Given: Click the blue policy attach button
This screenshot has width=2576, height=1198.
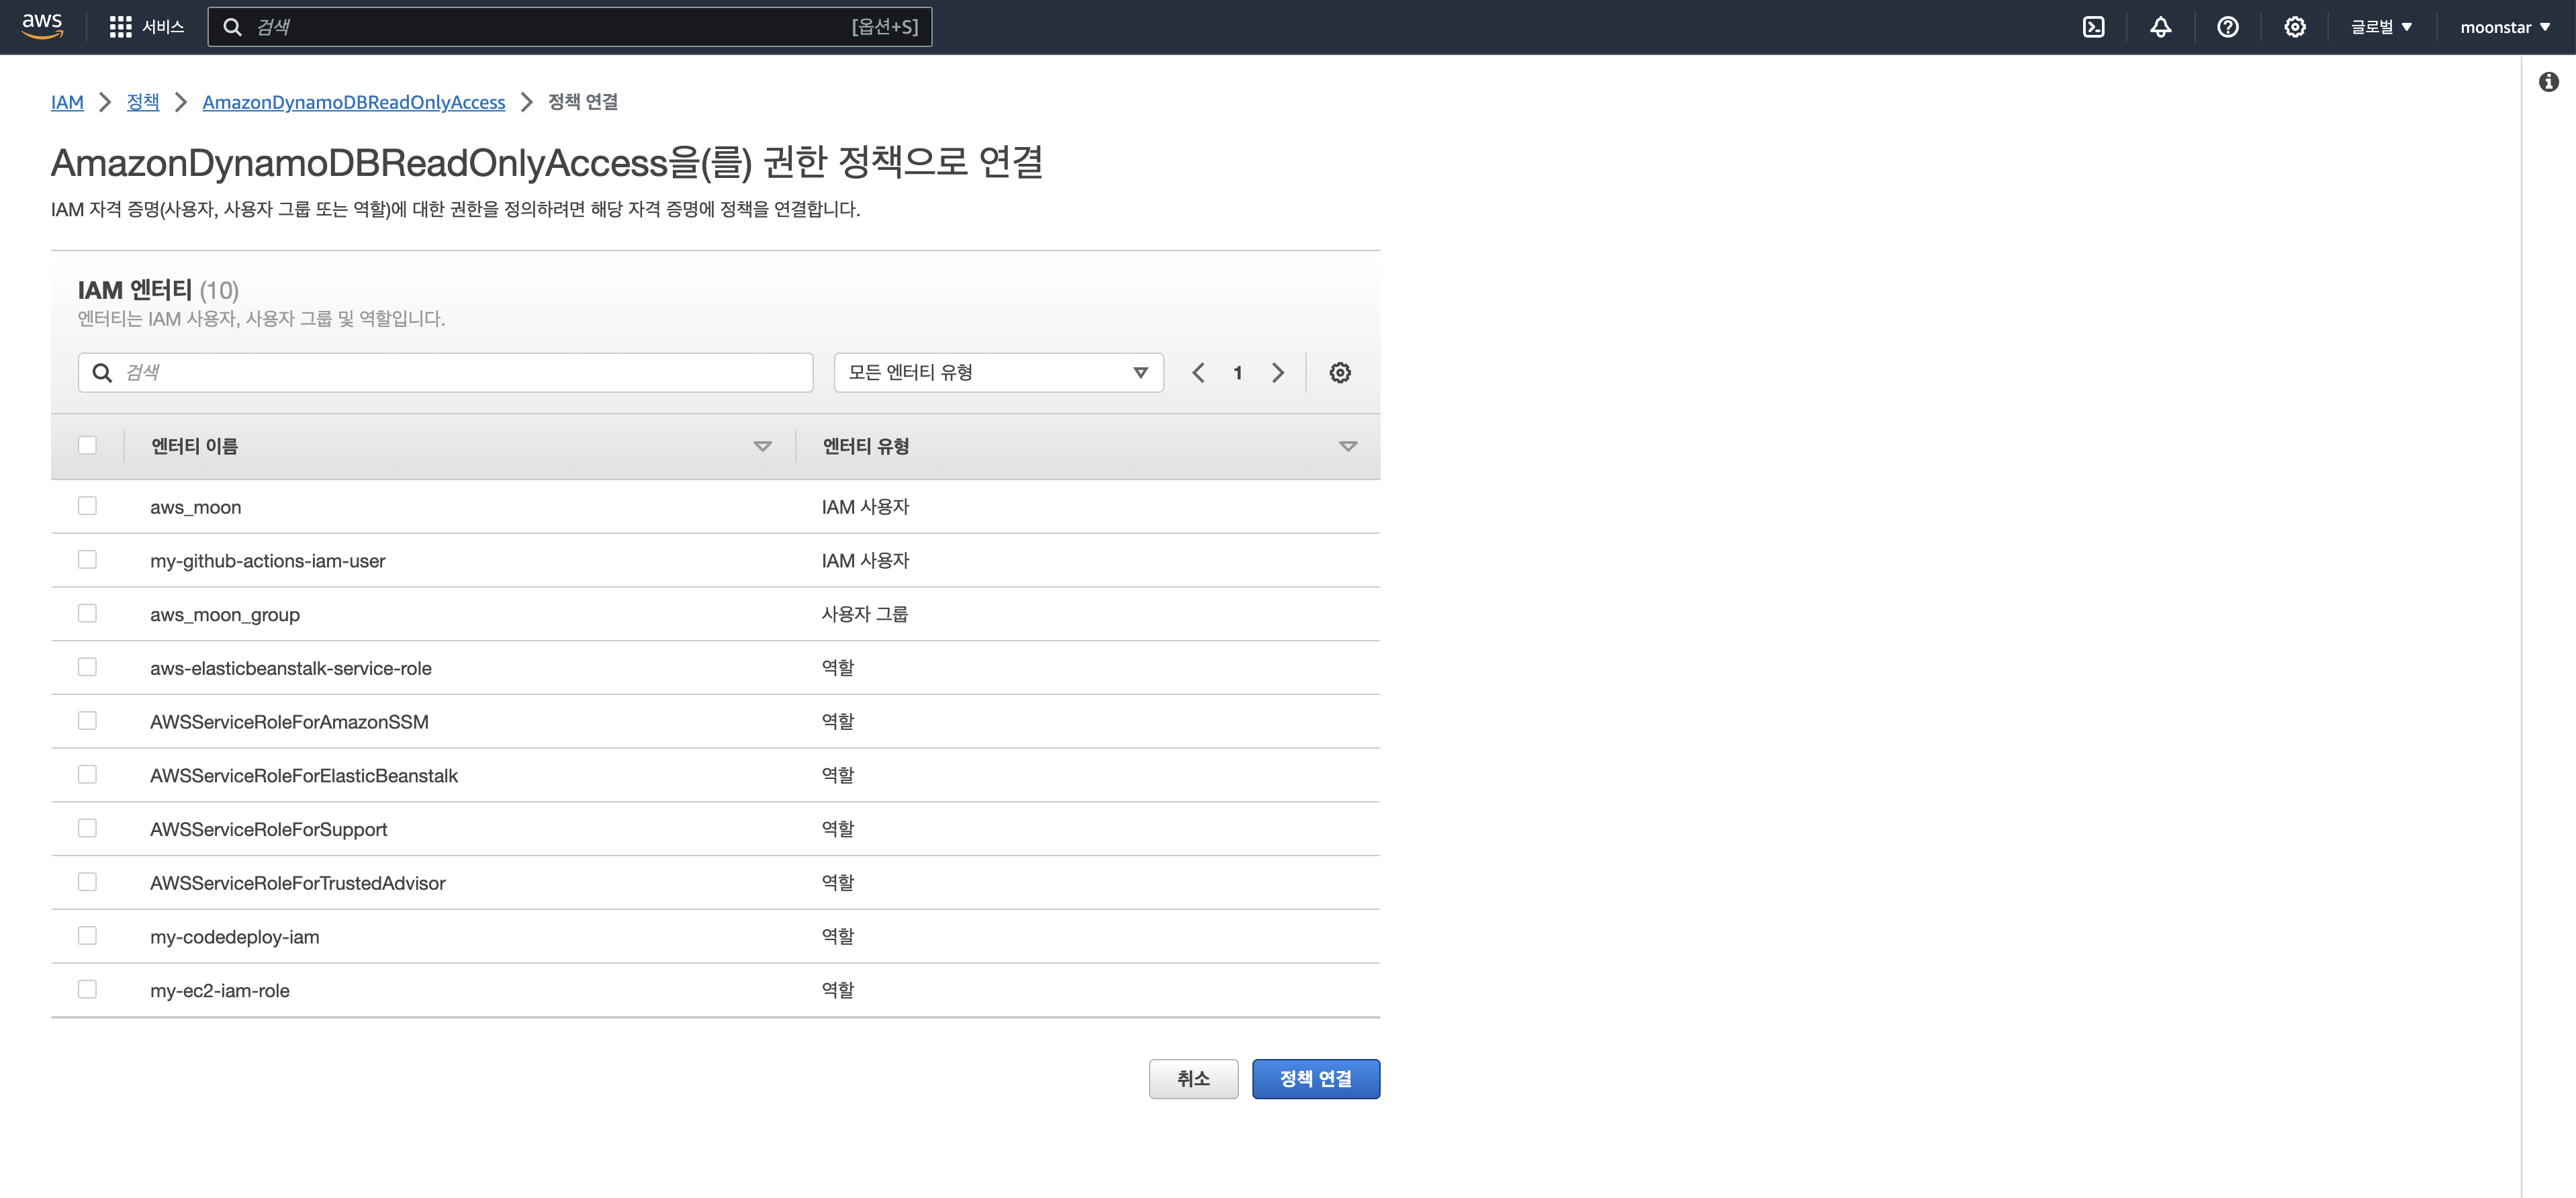Looking at the screenshot, I should click(1315, 1079).
